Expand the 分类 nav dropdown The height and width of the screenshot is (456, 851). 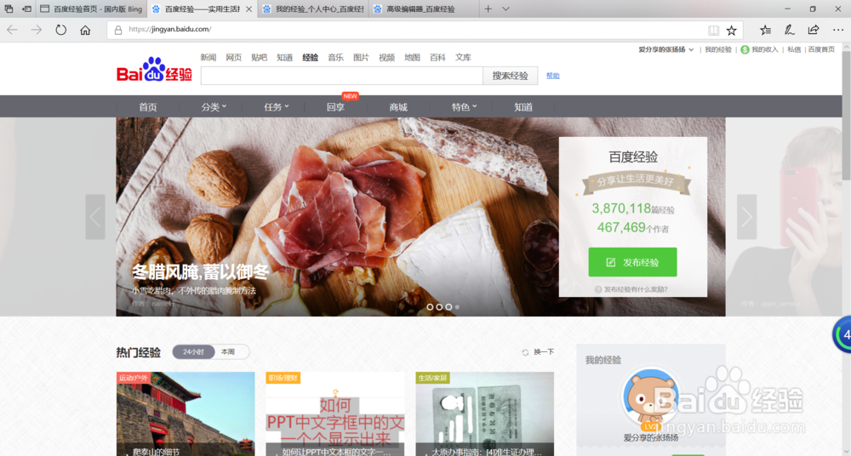click(214, 107)
